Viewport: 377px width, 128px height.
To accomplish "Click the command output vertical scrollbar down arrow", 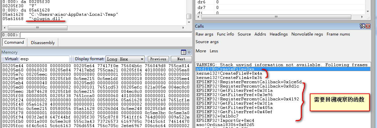I will [x=189, y=22].
